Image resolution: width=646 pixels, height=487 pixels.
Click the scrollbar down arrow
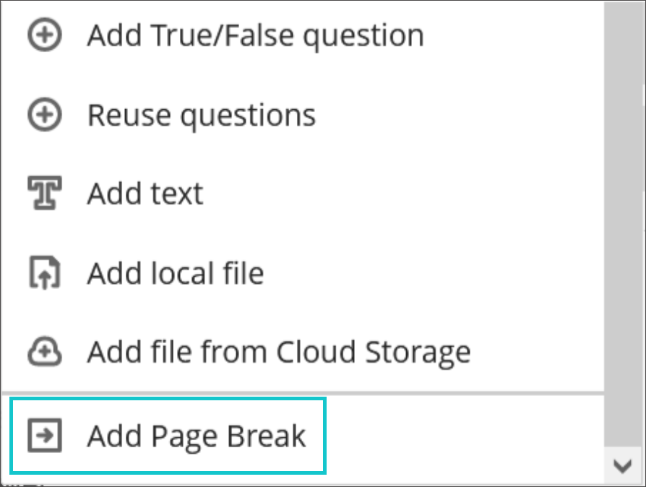[623, 466]
